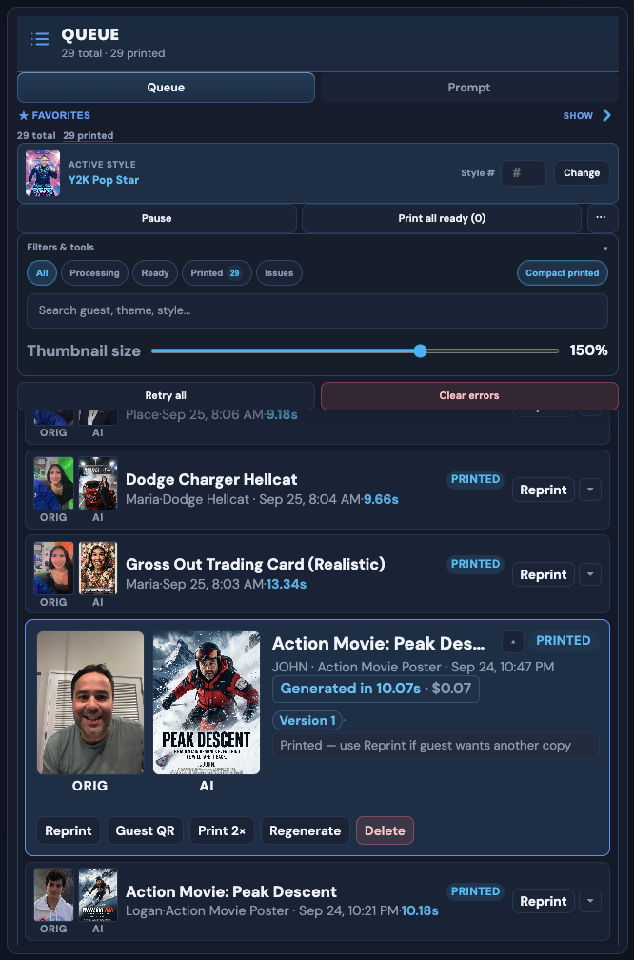
Task: Open the more options ellipsis menu
Action: coord(601,219)
